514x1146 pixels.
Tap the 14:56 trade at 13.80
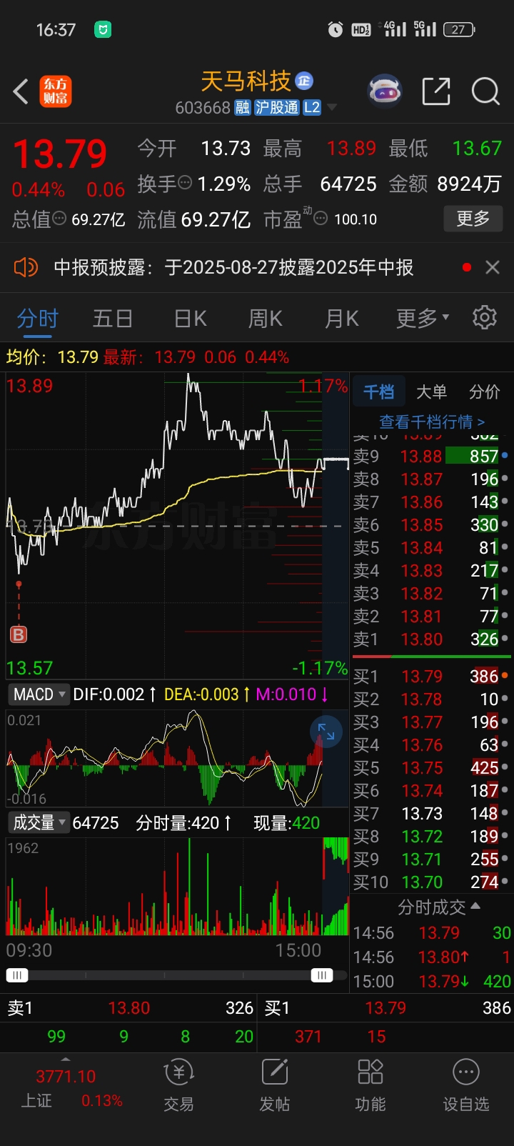coord(431,957)
